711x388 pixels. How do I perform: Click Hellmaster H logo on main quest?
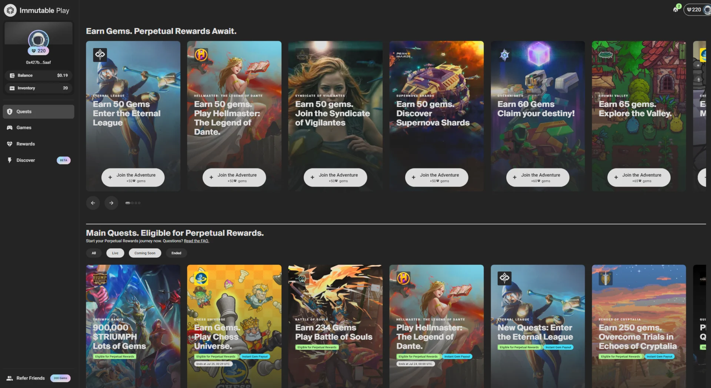[x=403, y=278]
